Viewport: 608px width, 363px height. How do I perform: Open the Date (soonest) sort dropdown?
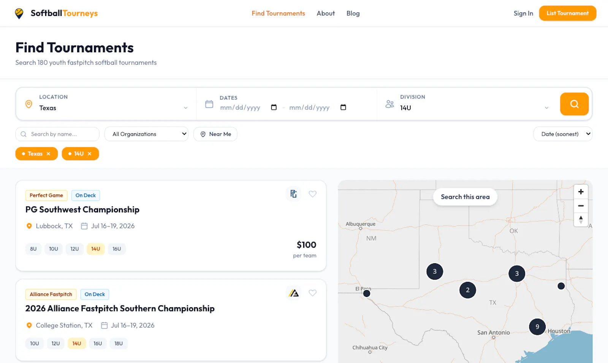[563, 134]
